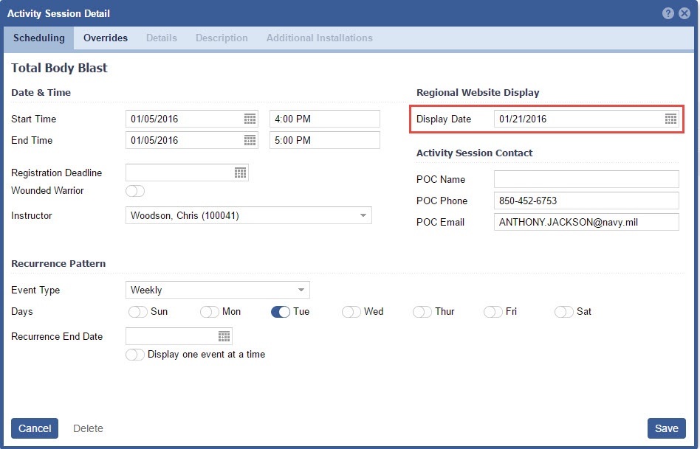Click the help question mark icon
Image resolution: width=700 pixels, height=449 pixels.
[x=668, y=13]
